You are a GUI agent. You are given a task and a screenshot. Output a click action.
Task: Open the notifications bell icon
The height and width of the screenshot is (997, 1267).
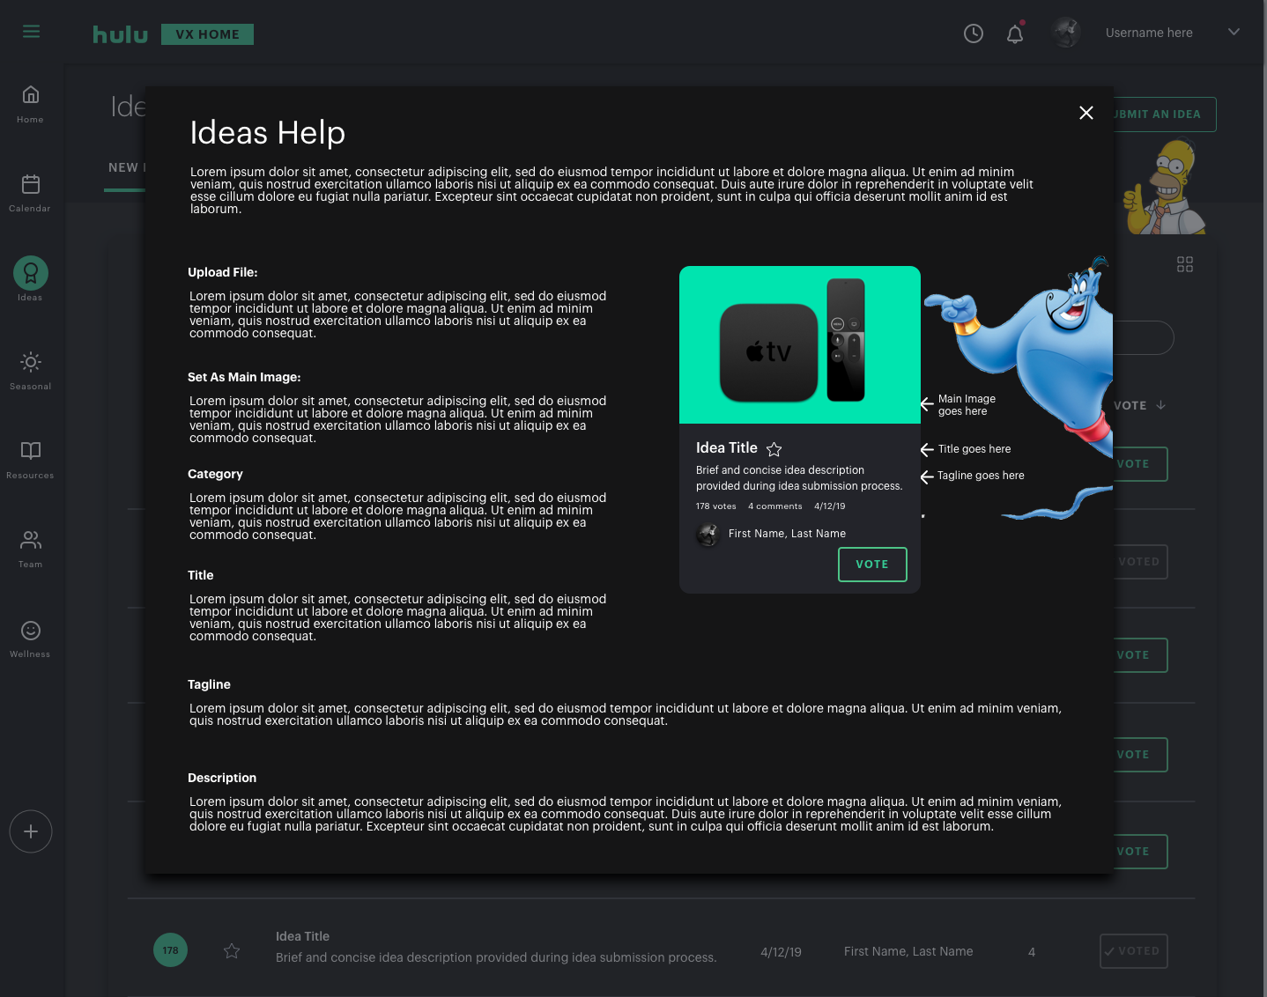pos(1015,33)
